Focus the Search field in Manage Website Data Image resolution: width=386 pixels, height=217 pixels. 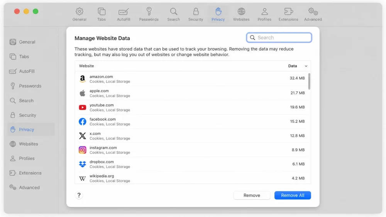(x=279, y=38)
